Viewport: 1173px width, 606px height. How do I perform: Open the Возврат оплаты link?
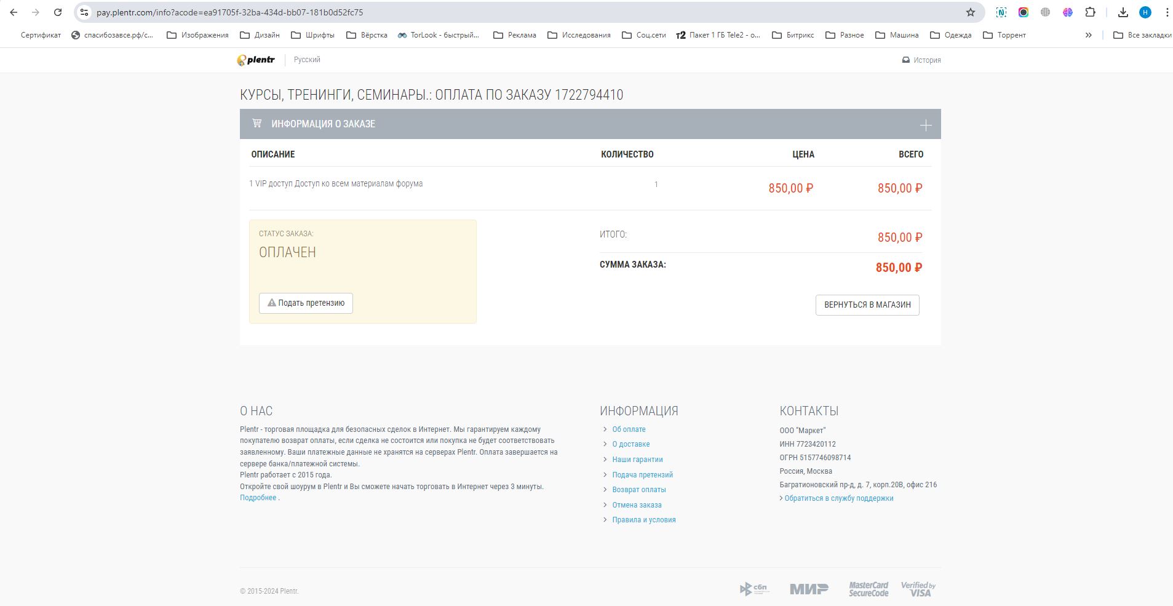[639, 490]
